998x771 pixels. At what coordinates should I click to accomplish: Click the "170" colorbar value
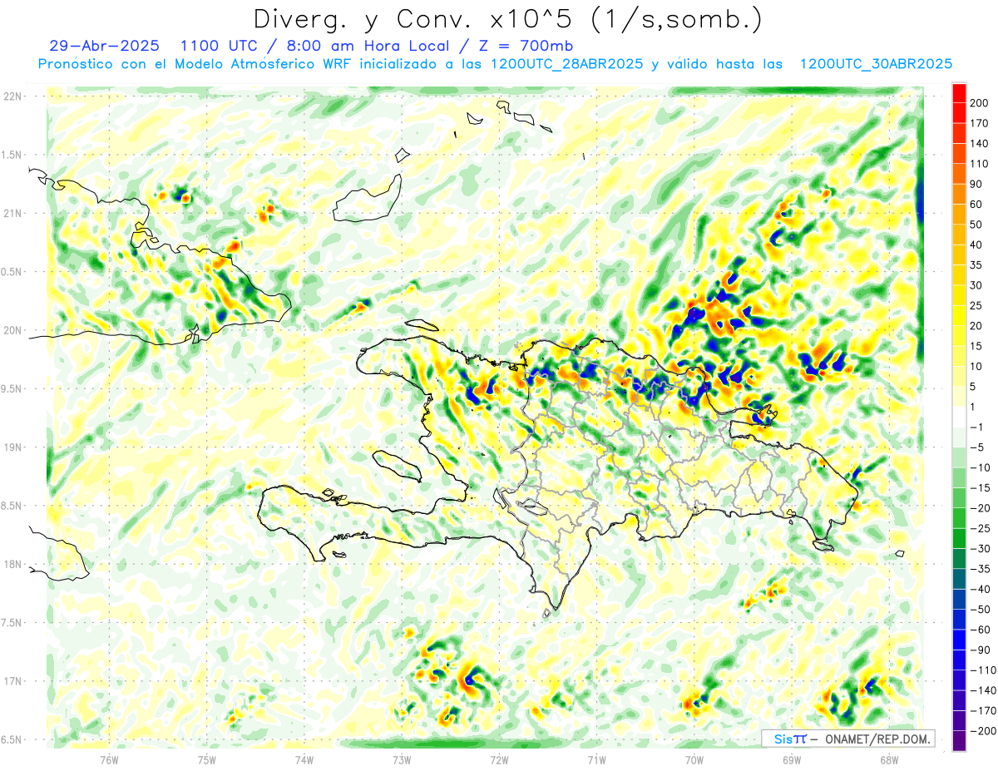(x=981, y=123)
